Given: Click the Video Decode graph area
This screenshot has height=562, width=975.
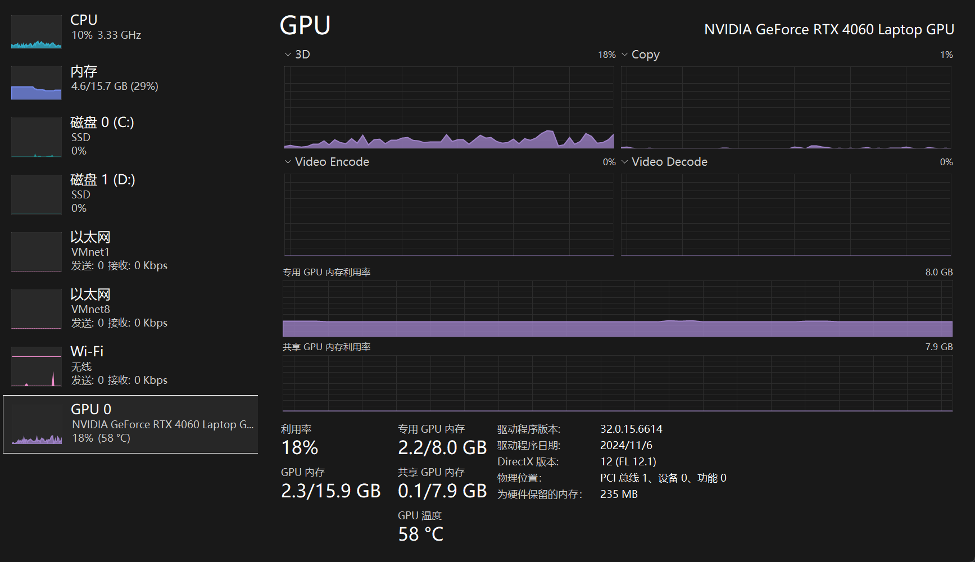Looking at the screenshot, I should pos(786,215).
